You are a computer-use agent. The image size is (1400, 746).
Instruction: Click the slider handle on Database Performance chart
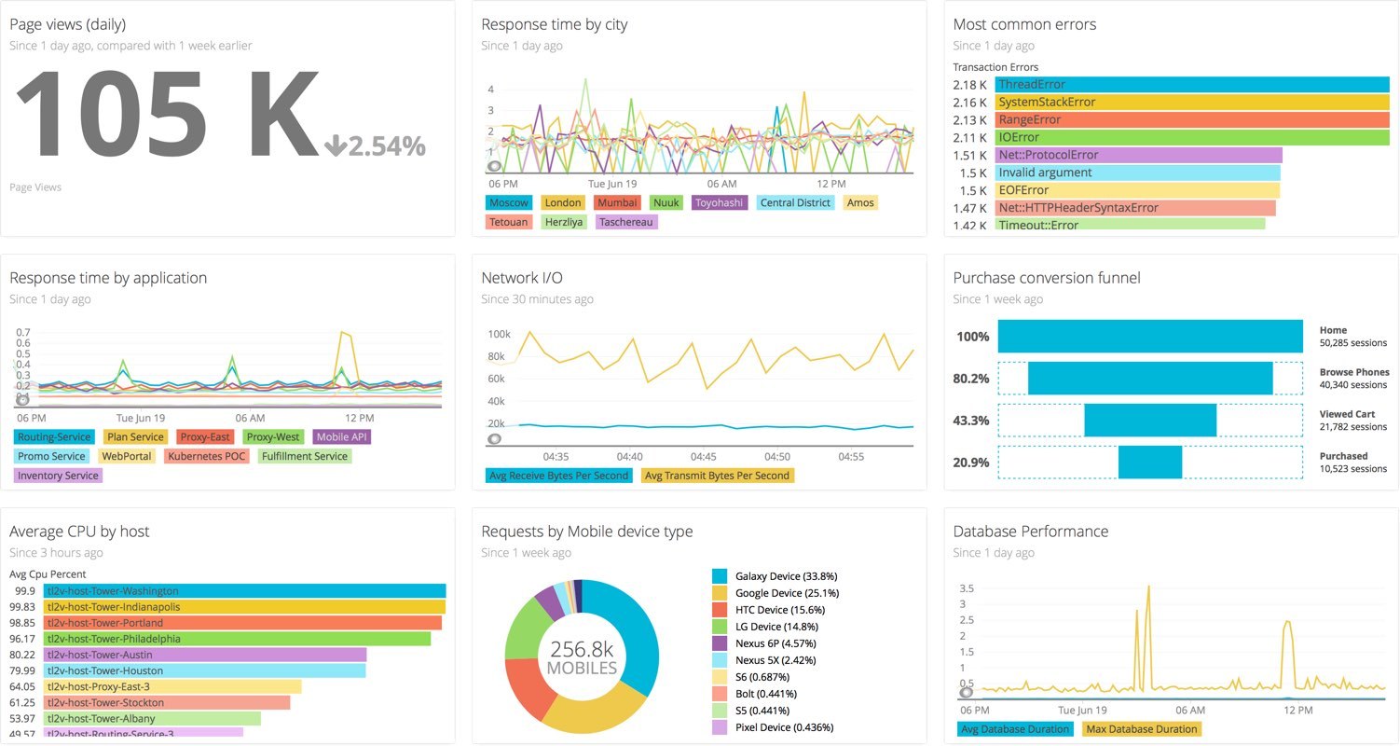(x=967, y=692)
